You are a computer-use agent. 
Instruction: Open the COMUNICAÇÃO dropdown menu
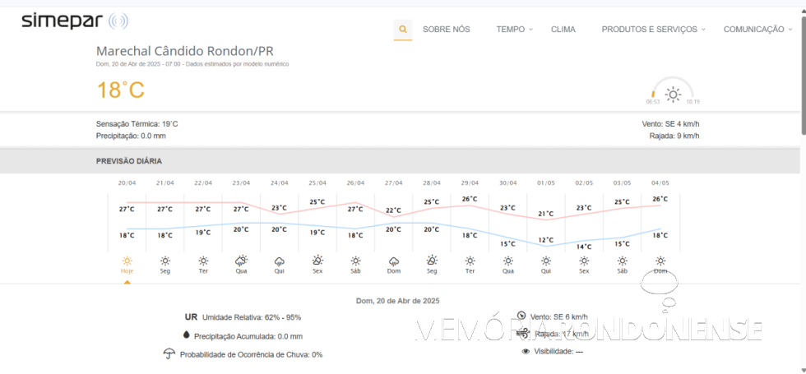(757, 30)
